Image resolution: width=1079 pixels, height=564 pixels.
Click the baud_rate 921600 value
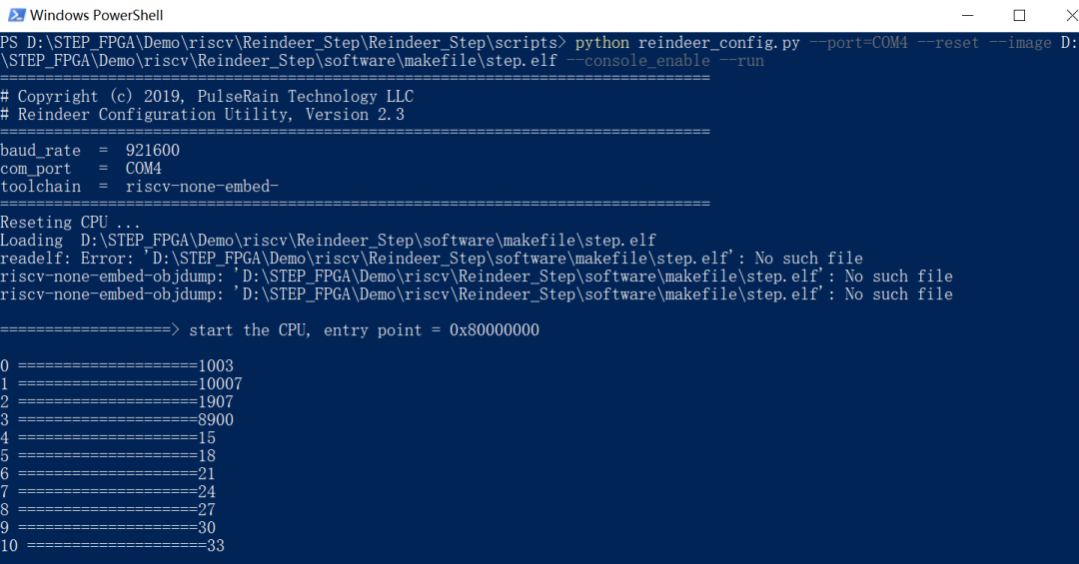153,150
